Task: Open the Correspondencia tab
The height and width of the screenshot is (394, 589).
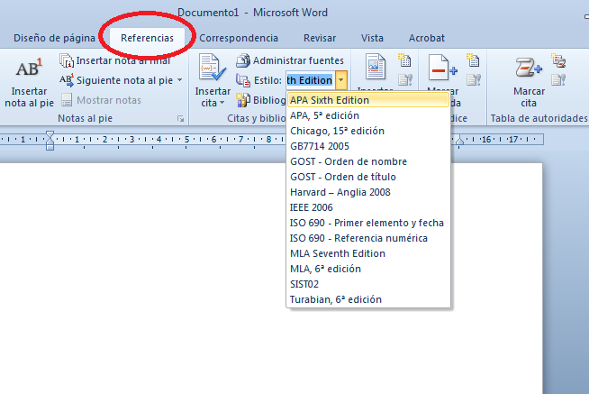Action: click(239, 38)
